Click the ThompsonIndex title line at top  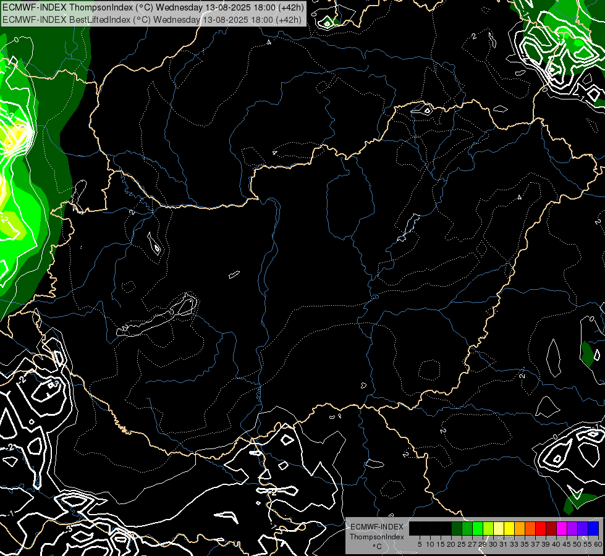tap(153, 7)
